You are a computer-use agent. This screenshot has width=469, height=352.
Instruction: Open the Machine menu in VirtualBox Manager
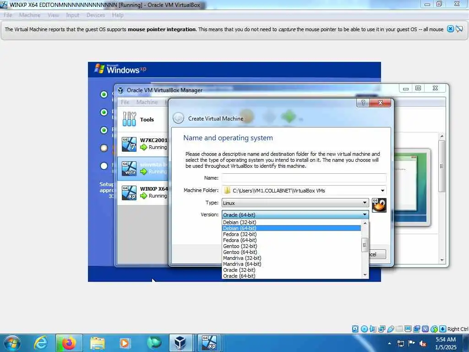(147, 102)
